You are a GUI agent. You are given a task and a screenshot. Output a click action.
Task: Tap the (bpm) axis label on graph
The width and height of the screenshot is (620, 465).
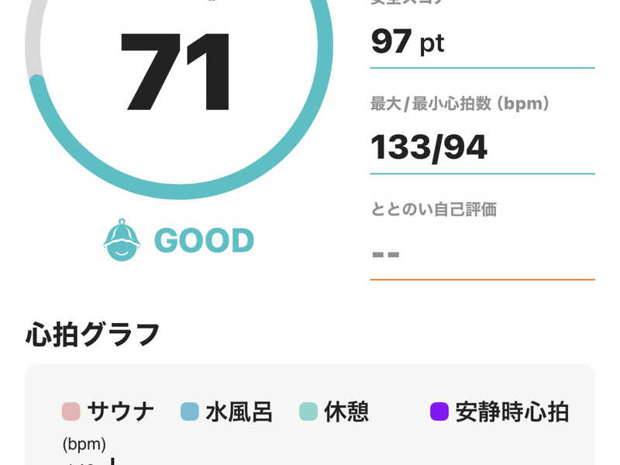click(84, 444)
